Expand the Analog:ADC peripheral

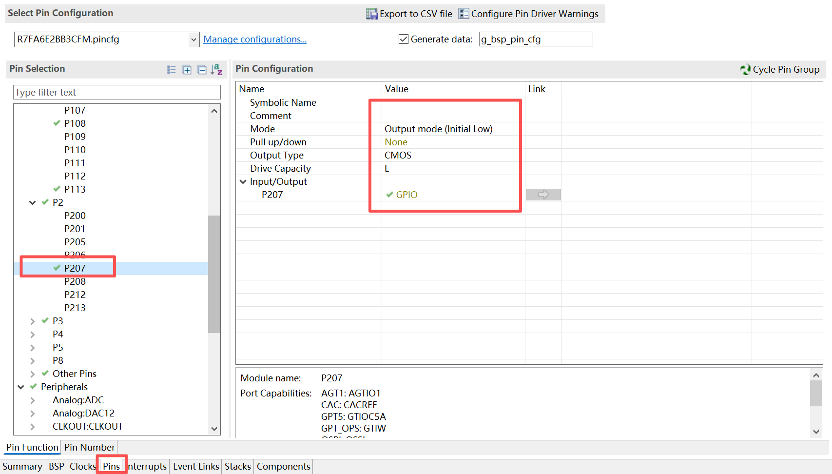point(33,400)
